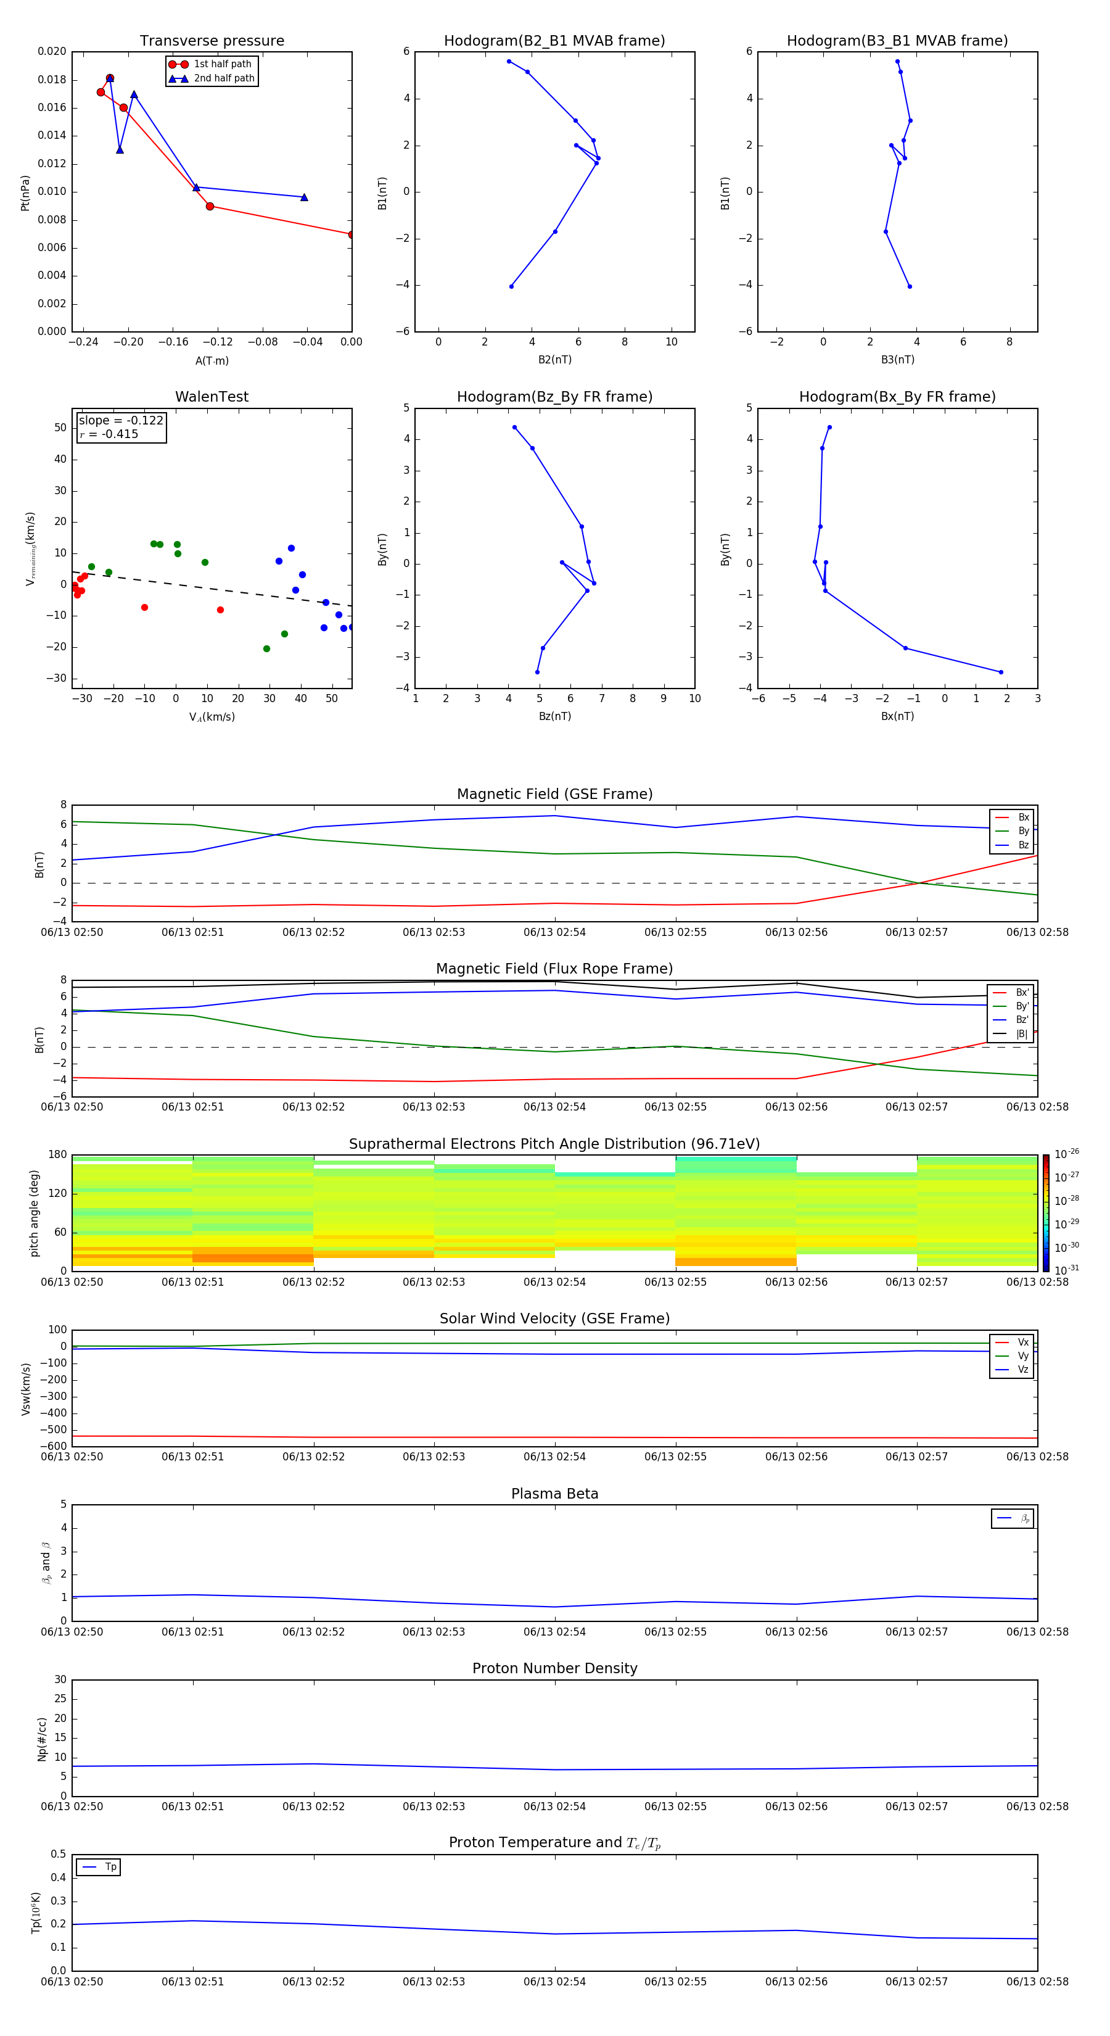Click the 'Vy' legend entry in velocity plot
Screen dimensions: 1110x2036
coord(1012,1355)
